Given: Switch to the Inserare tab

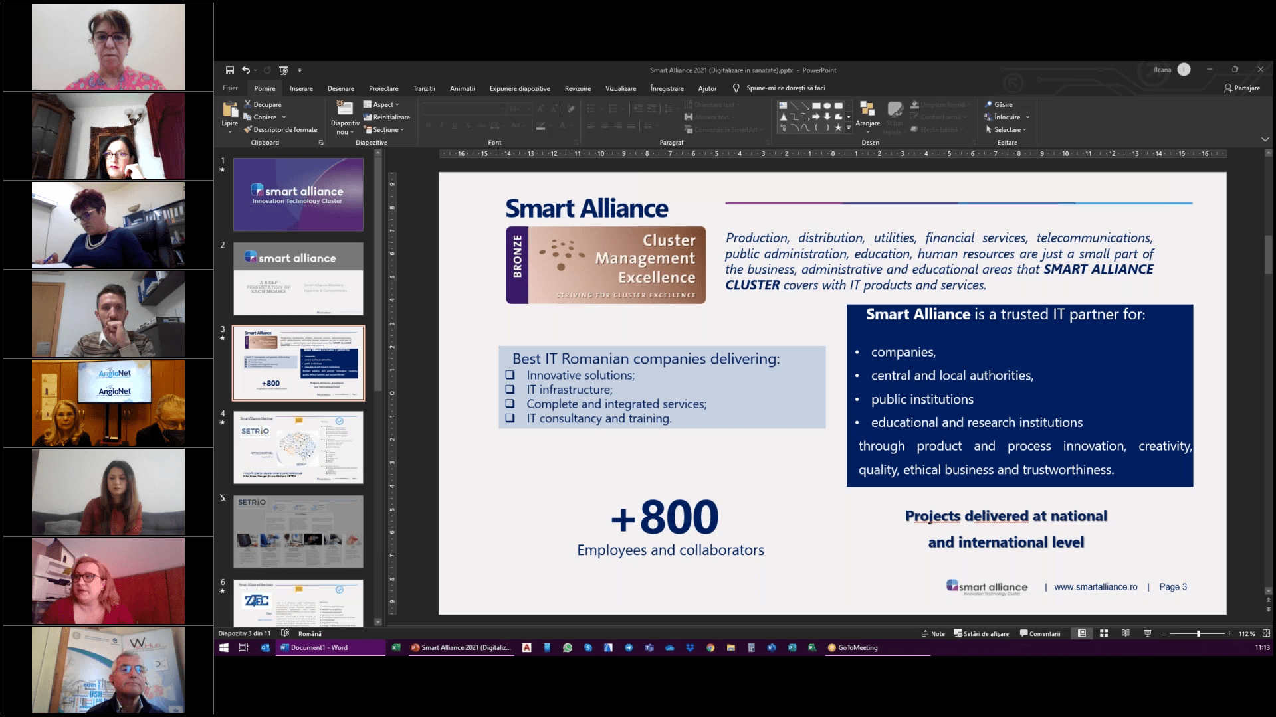Looking at the screenshot, I should 301,88.
